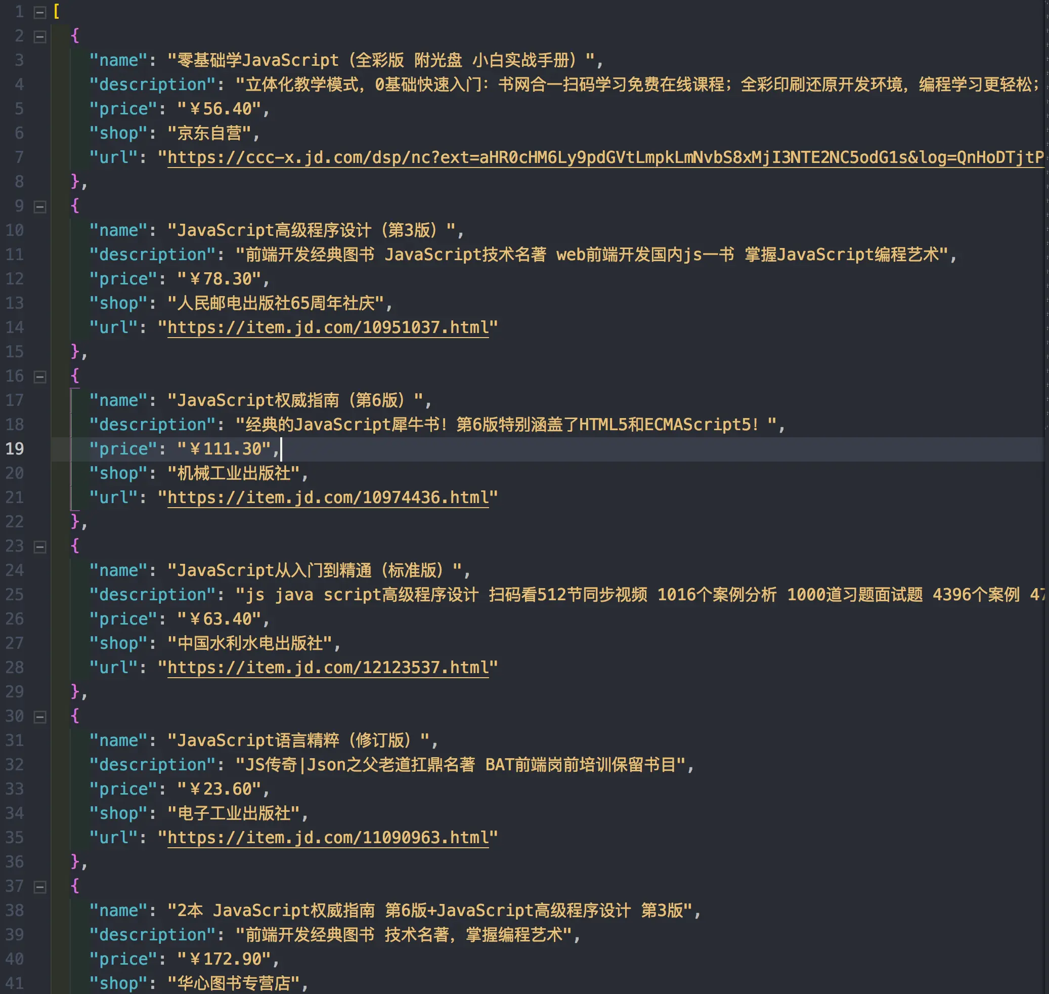The image size is (1049, 994).
Task: Select the name value JavaScript高级程序设计（第3版）
Action: pos(315,230)
